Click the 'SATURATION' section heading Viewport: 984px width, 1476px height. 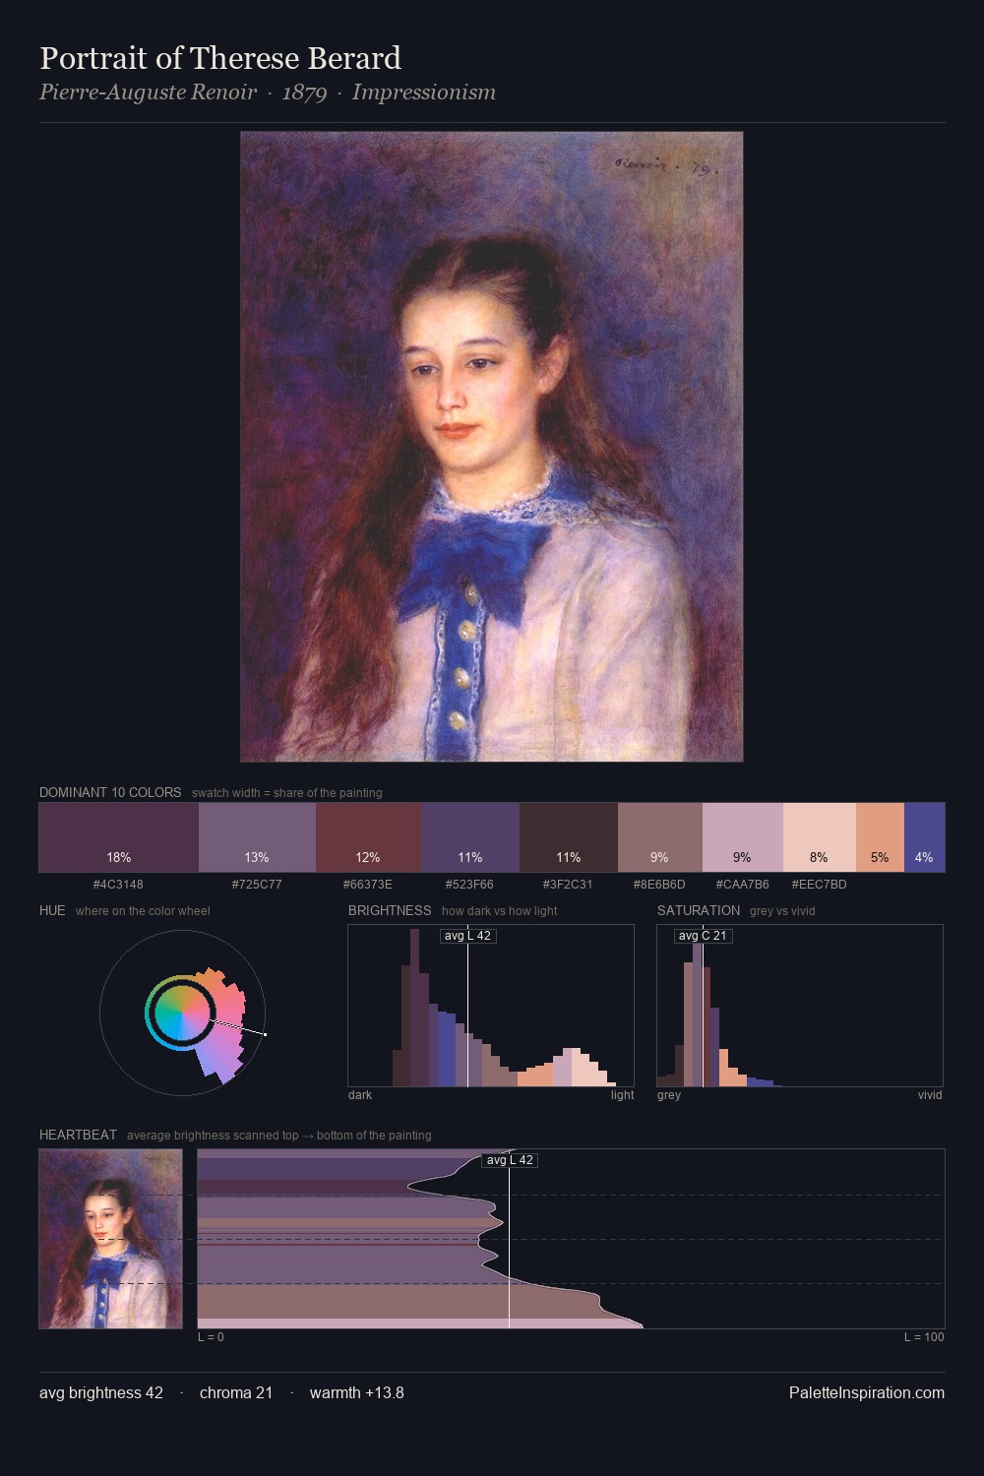[699, 910]
